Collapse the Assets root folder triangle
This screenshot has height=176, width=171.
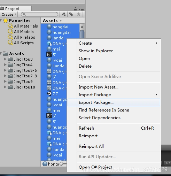pyautogui.click(x=1, y=54)
